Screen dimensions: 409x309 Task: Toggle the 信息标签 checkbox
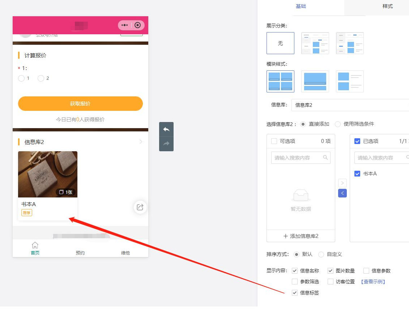pos(295,293)
